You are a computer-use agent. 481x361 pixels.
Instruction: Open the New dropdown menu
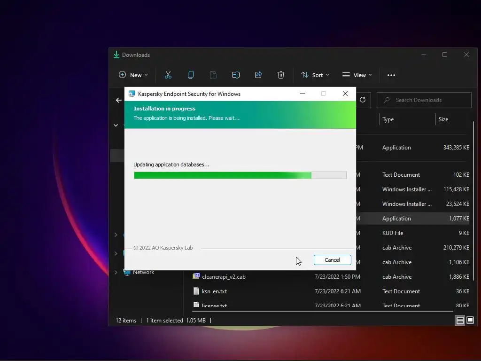tap(133, 75)
